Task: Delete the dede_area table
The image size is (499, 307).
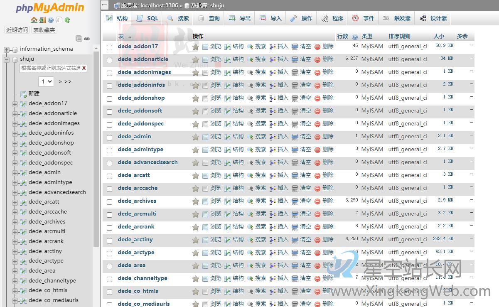Action: coord(327,265)
